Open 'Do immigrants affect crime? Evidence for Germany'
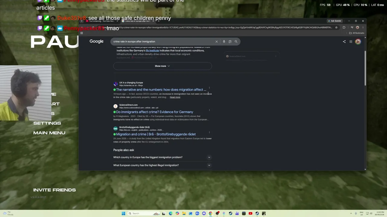387x217 pixels. point(154,112)
